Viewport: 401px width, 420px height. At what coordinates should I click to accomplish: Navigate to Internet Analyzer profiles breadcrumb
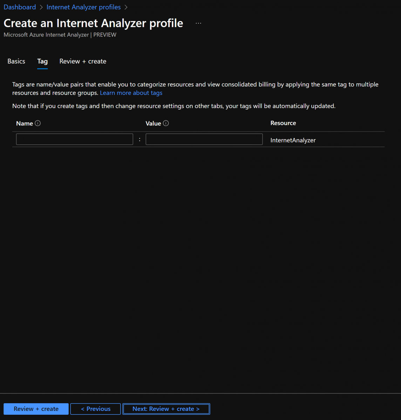[x=83, y=7]
